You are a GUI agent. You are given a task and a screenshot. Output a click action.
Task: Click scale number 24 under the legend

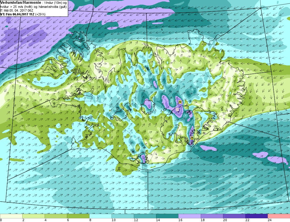click(269, 220)
